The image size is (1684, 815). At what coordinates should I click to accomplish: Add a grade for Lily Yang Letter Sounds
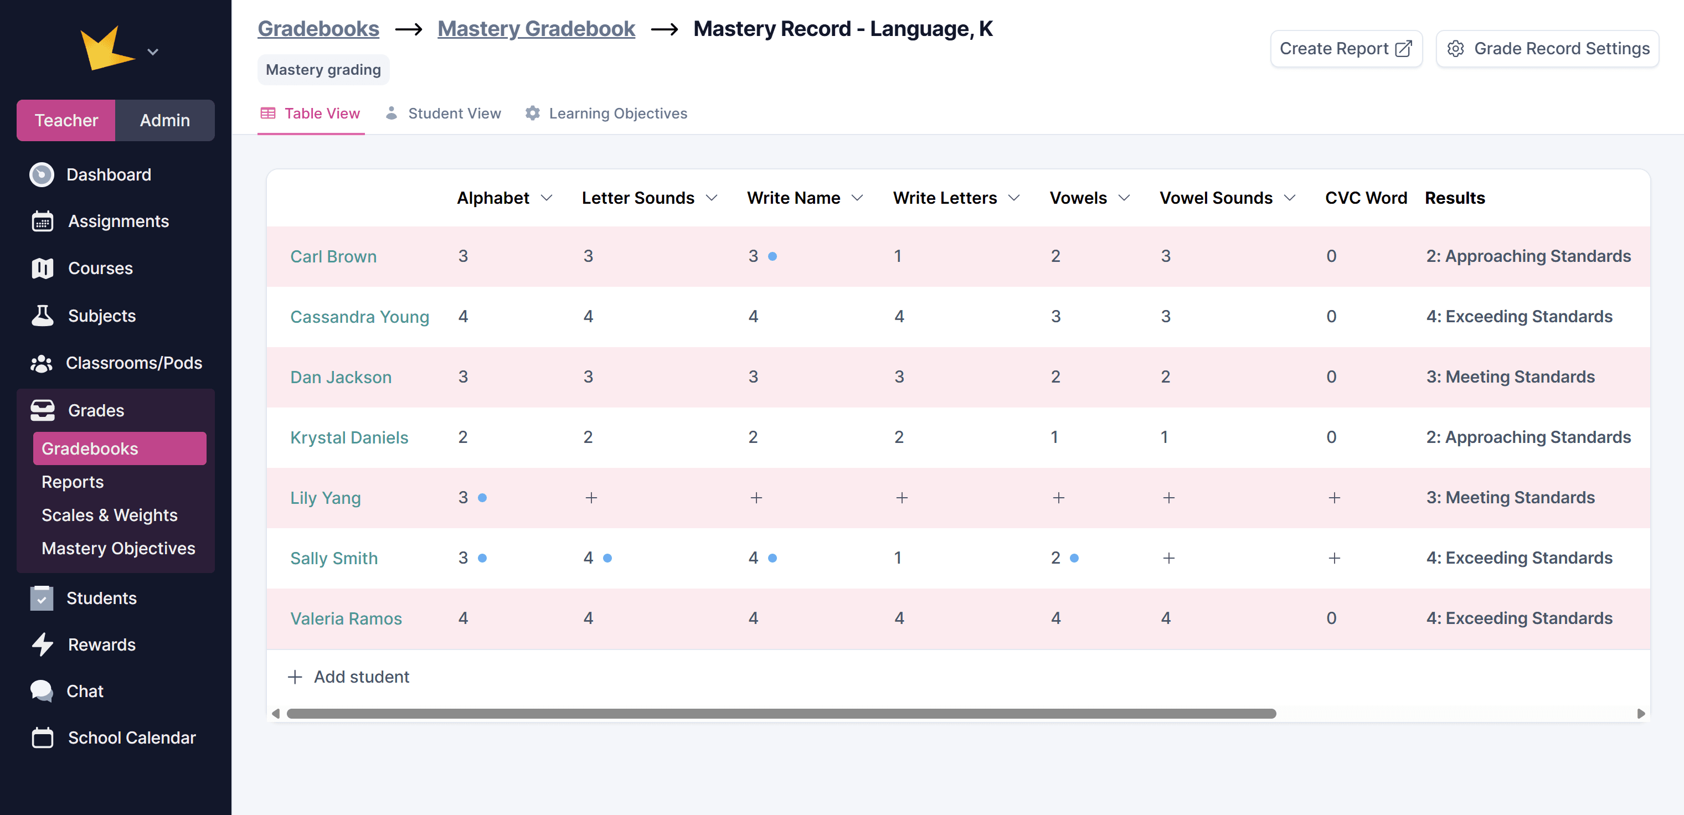(x=591, y=498)
